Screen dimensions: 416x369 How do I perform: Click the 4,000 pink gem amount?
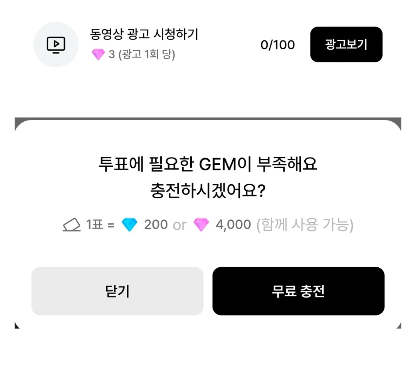(x=233, y=225)
